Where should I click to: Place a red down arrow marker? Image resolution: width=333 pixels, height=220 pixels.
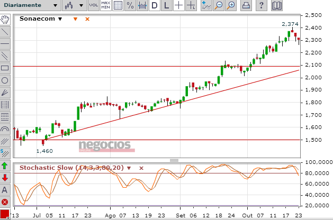tap(5, 178)
